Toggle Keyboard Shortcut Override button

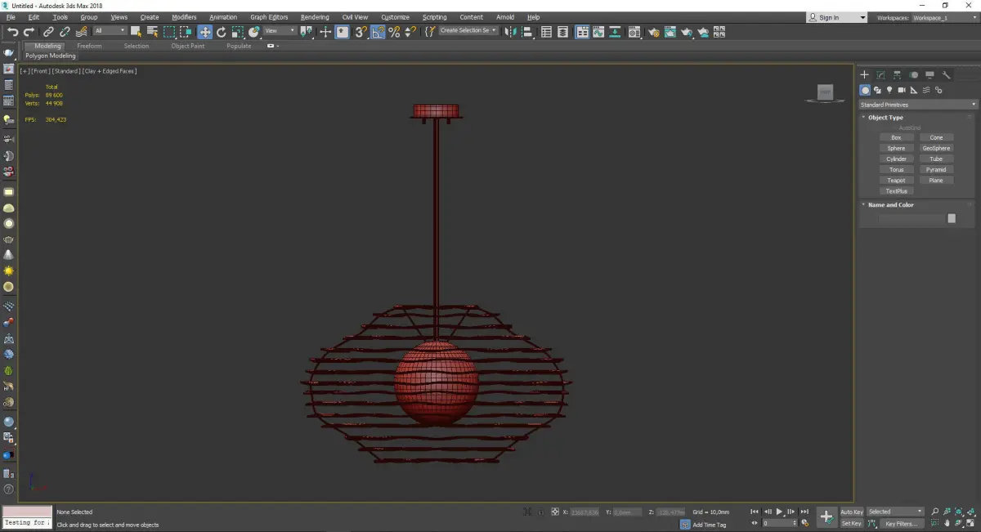click(342, 32)
